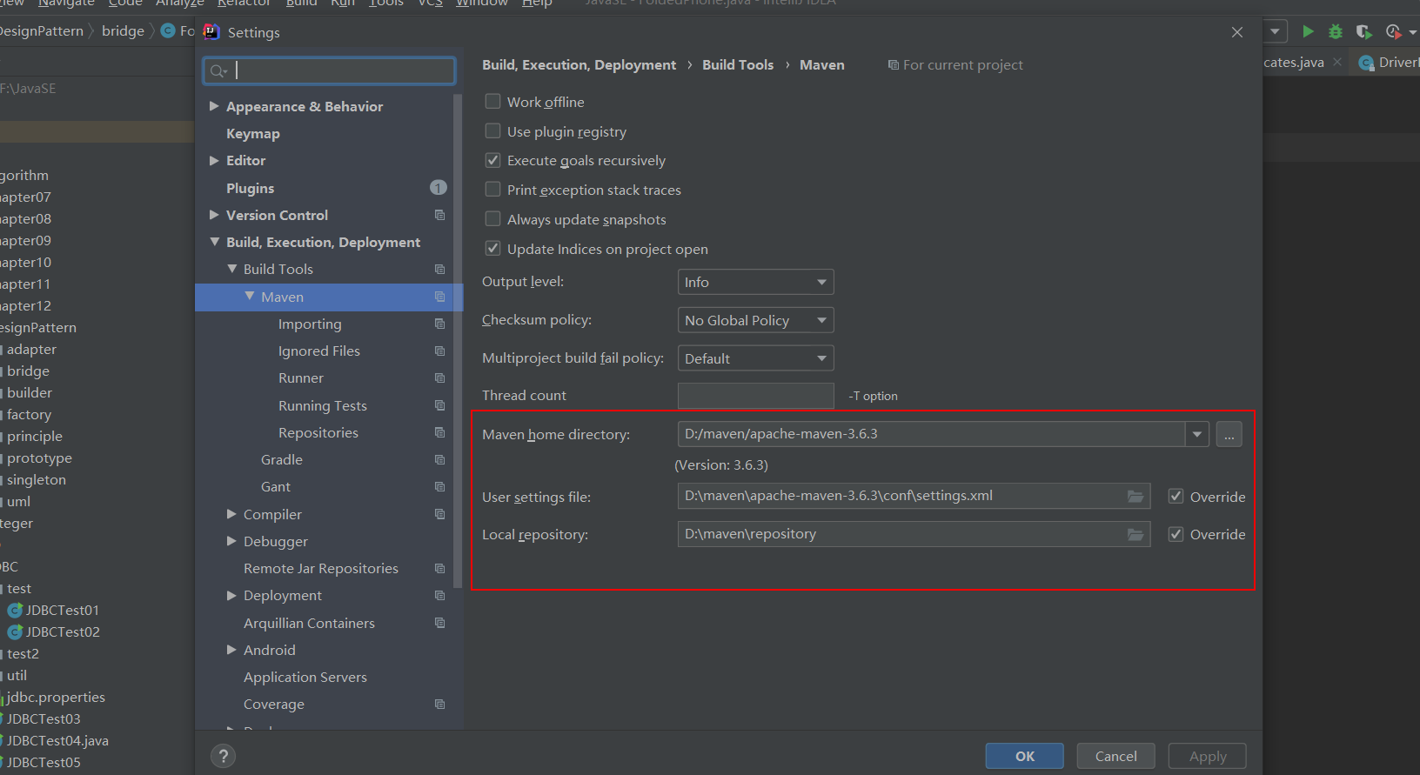
Task: Click the search magnifier icon in Settings search
Action: 218,71
